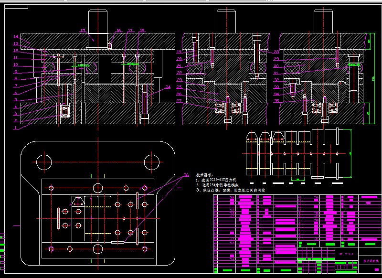
Task: Click the top-right guide pillar circle in plan view
Action: pyautogui.click(x=152, y=162)
